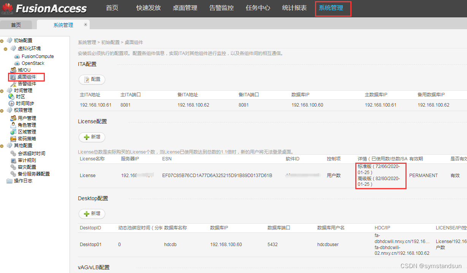467x273 pixels.
Task: Click the License名称 column header
Action: click(x=92, y=159)
